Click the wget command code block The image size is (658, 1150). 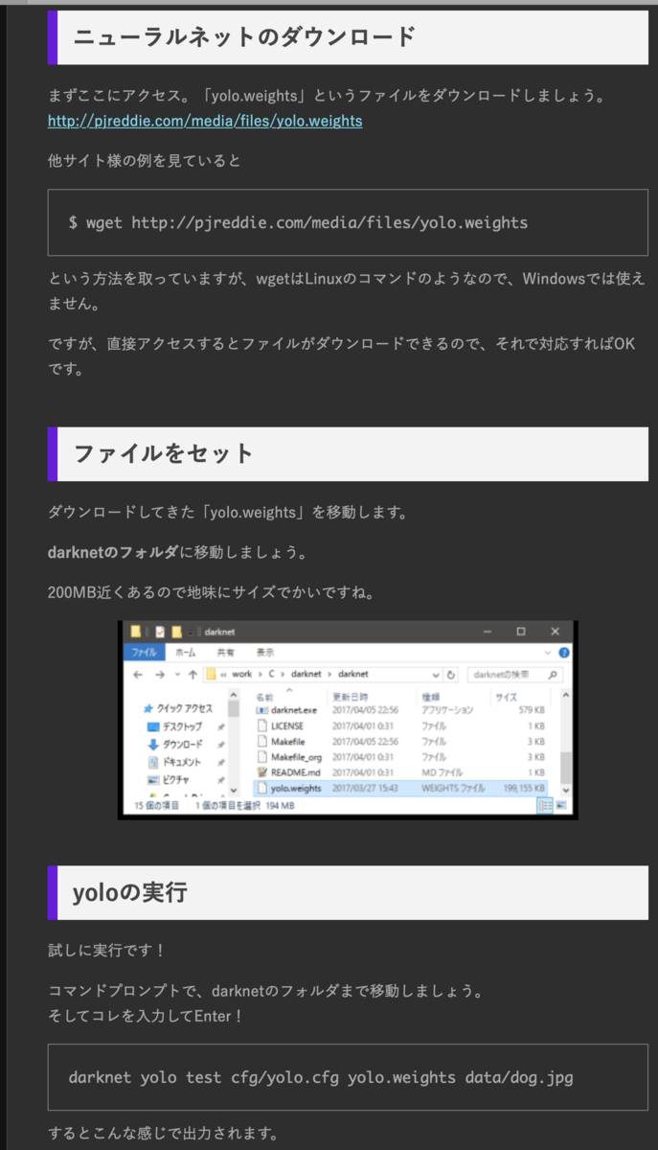(348, 222)
